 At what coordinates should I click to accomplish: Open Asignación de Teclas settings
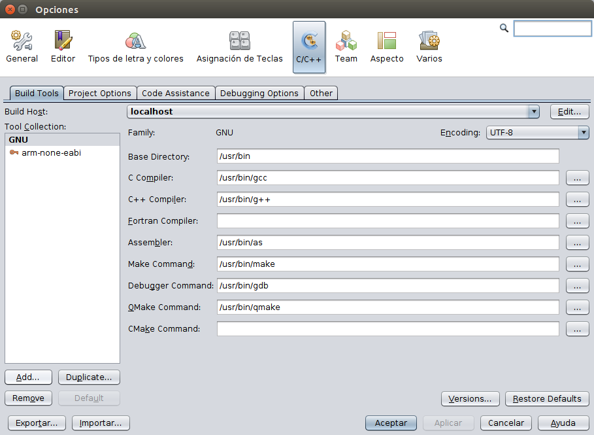(239, 46)
